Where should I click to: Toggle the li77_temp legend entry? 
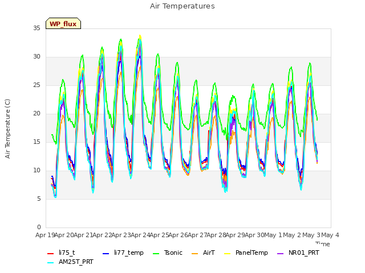[x=123, y=253]
